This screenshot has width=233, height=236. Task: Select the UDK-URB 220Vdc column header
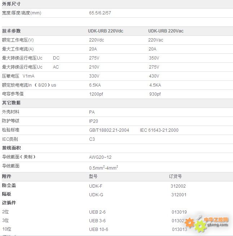[x=106, y=31]
